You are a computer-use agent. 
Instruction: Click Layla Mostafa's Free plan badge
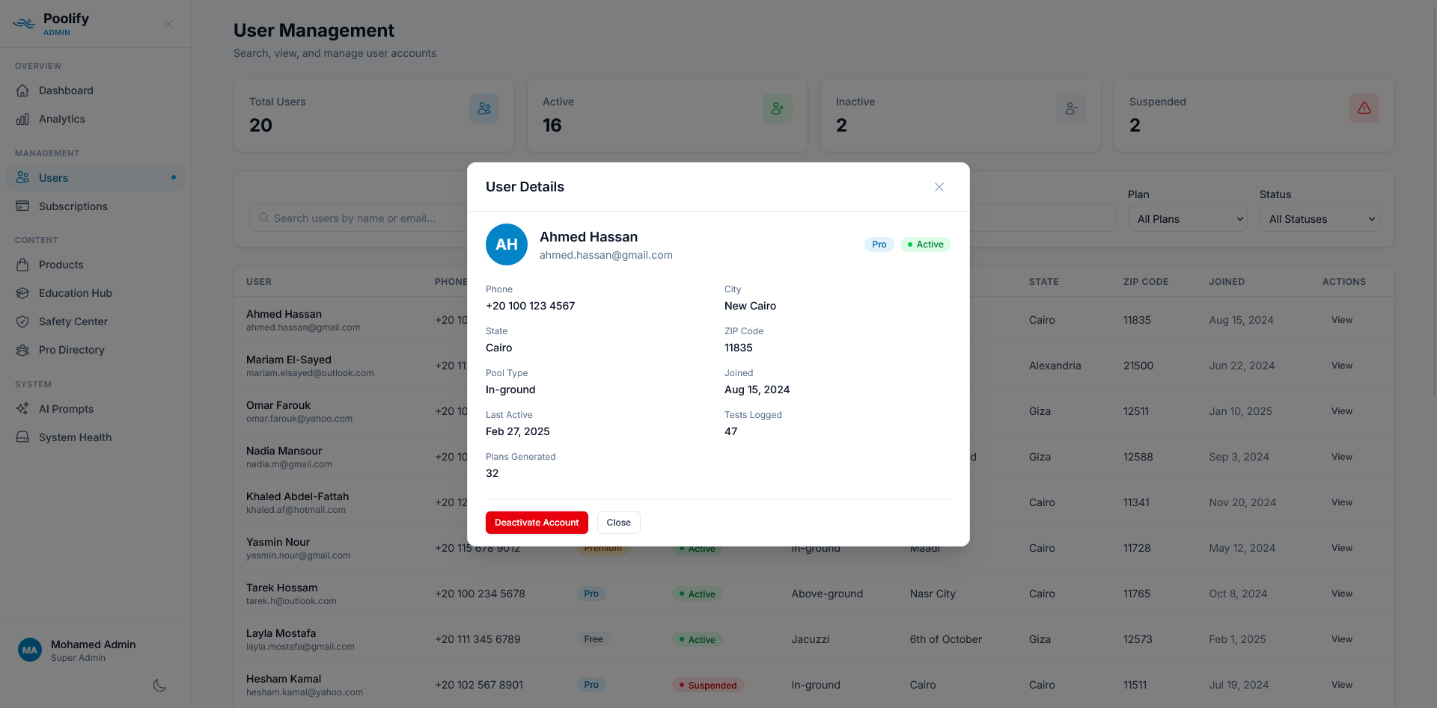(x=593, y=639)
